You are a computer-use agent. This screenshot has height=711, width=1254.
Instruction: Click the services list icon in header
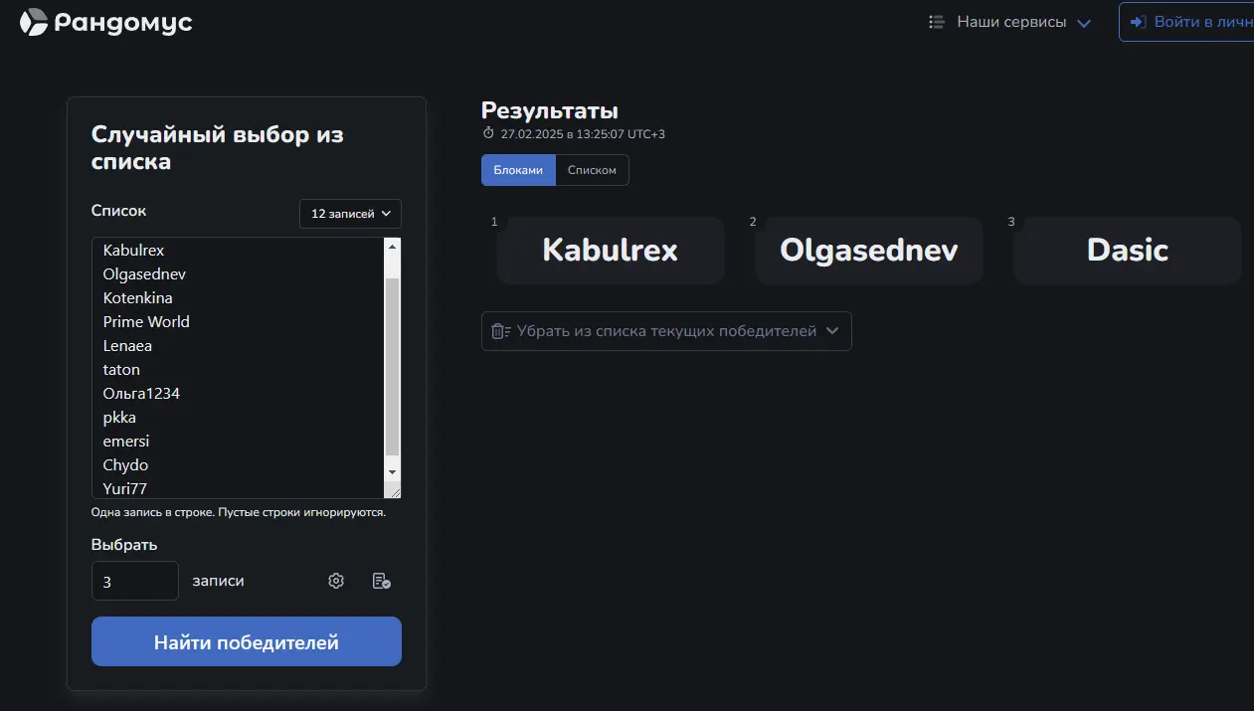click(936, 22)
